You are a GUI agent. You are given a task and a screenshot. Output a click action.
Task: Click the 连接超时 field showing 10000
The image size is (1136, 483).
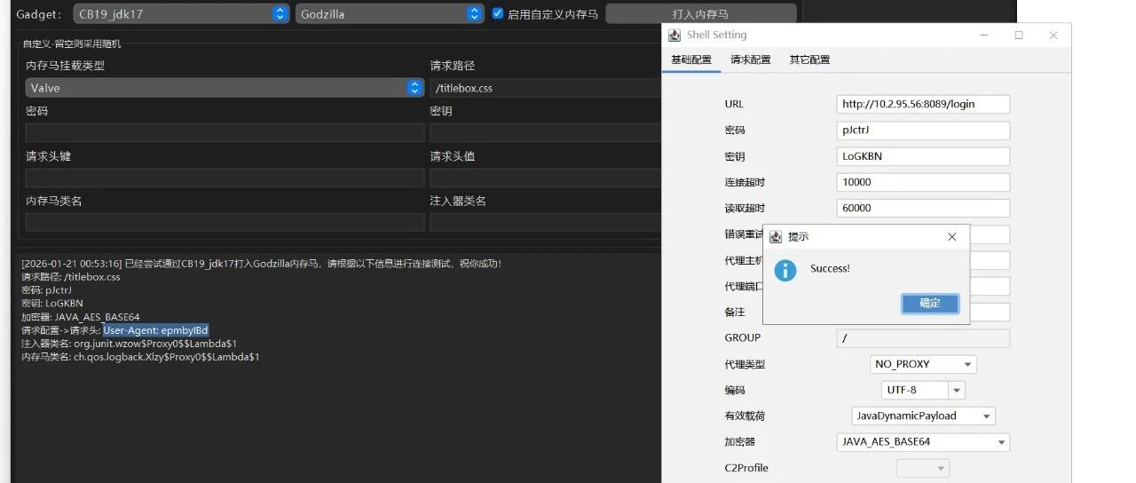click(923, 182)
